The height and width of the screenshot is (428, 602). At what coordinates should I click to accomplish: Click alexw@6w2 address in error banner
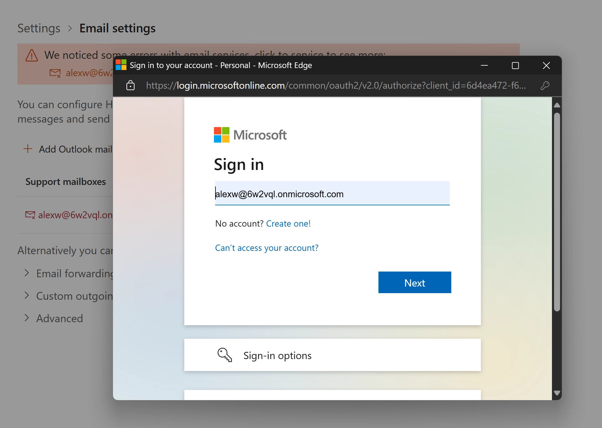point(89,73)
